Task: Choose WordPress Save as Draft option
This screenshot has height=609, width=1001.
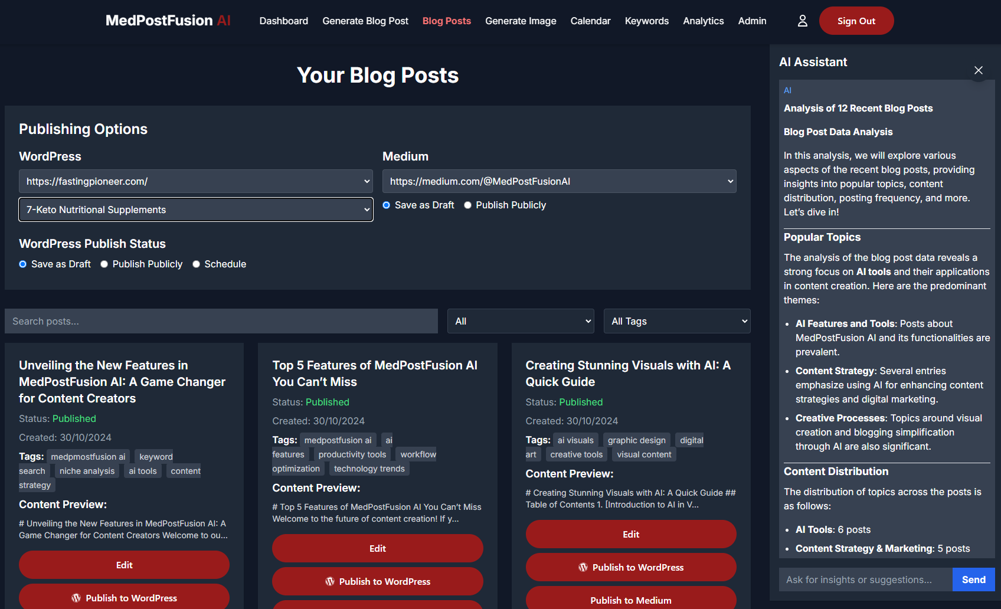Action: coord(23,264)
